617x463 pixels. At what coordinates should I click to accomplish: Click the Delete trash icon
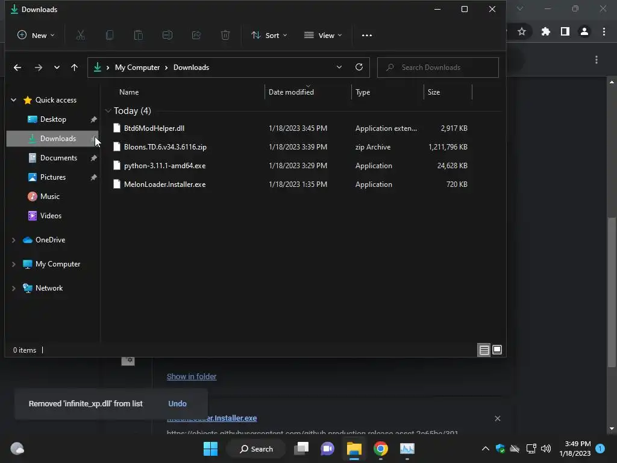pyautogui.click(x=225, y=36)
